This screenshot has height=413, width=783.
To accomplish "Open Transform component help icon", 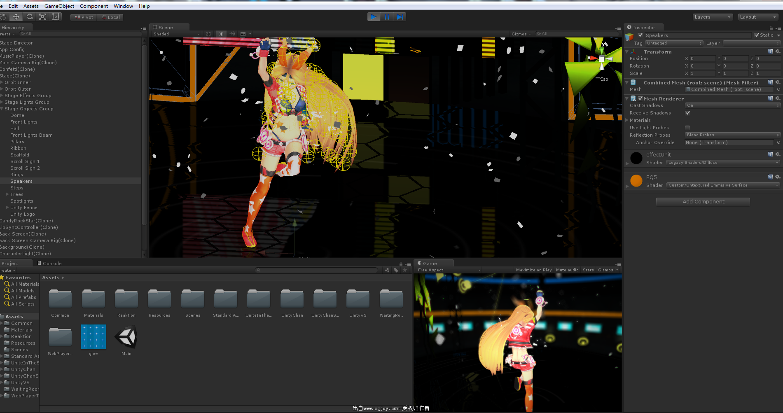I will [770, 51].
